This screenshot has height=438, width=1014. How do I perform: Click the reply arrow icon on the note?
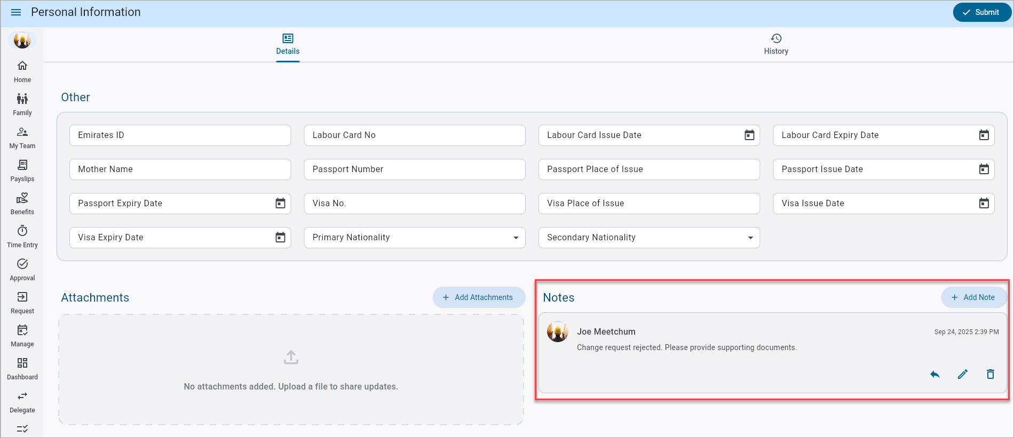pyautogui.click(x=934, y=375)
